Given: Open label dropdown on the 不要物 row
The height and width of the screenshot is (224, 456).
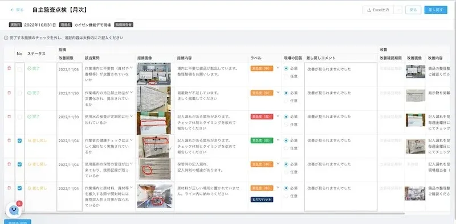Looking at the screenshot, I should (278, 68).
